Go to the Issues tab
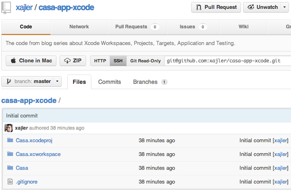The image size is (291, 190). click(193, 27)
